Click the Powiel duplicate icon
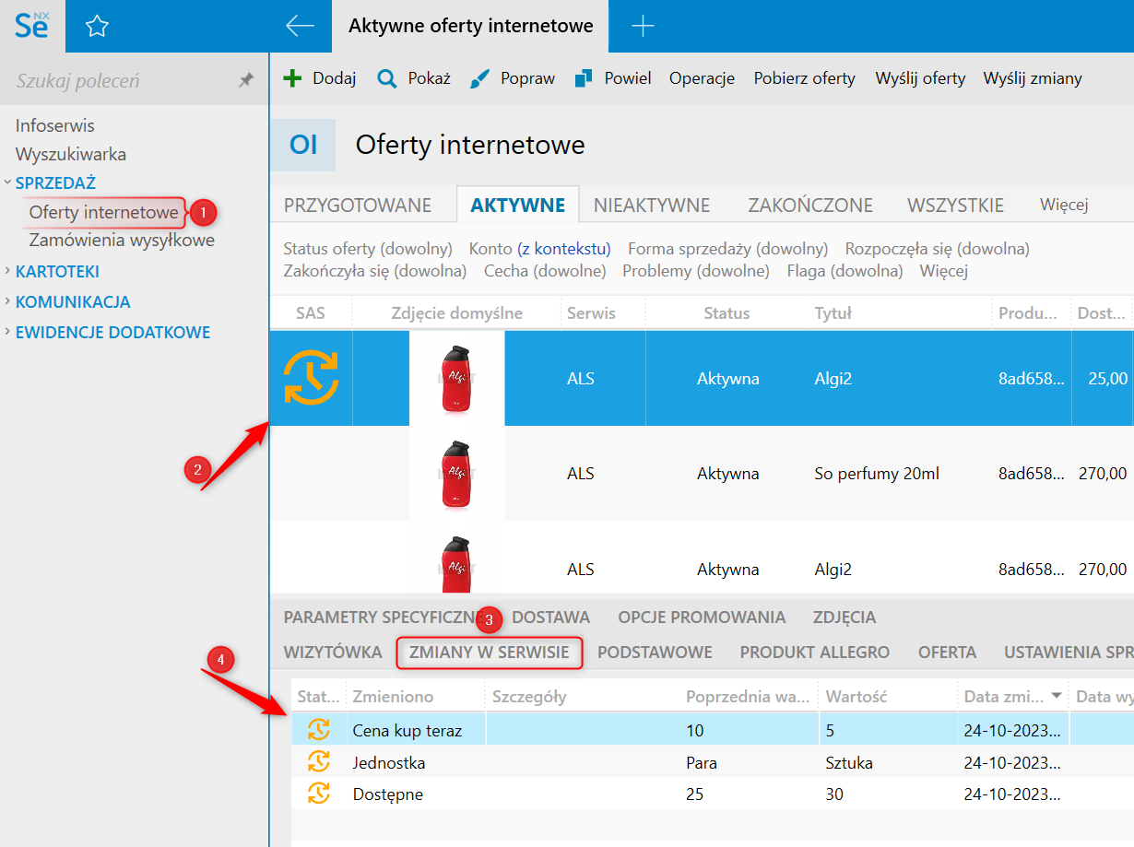This screenshot has width=1134, height=847. 584,78
